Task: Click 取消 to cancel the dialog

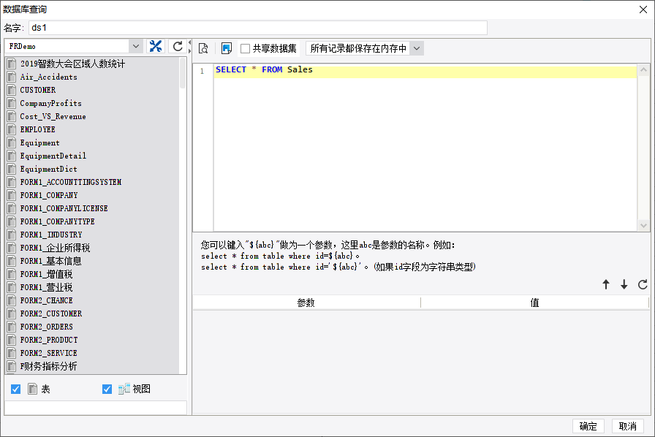Action: tap(628, 426)
